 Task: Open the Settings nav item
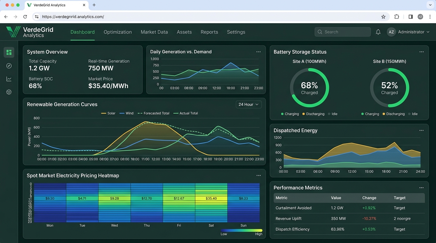coord(236,32)
